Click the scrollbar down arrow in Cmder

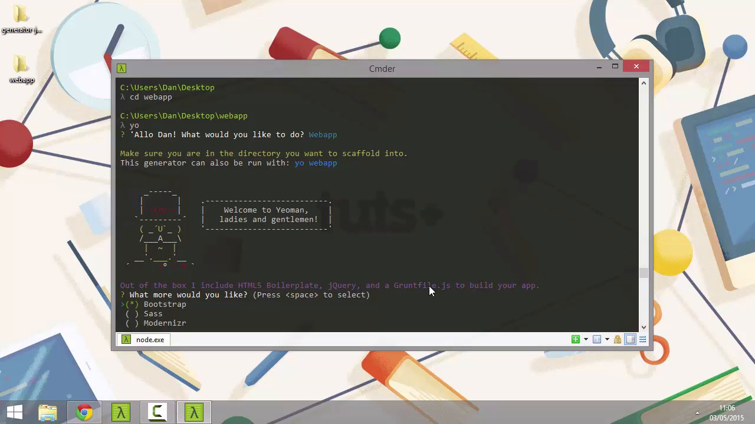[x=644, y=327]
